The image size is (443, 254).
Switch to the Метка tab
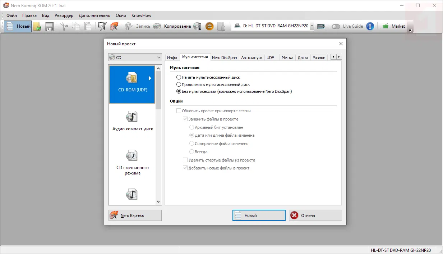pyautogui.click(x=287, y=58)
